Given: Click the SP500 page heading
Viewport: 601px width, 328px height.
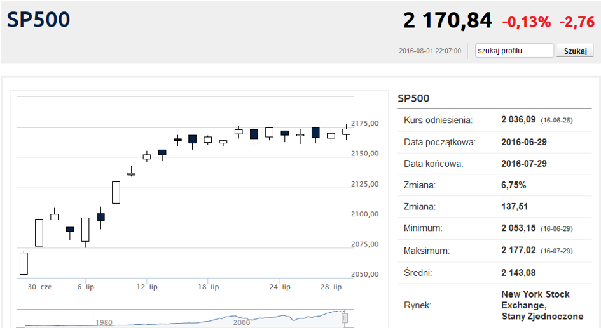Looking at the screenshot, I should tap(38, 19).
